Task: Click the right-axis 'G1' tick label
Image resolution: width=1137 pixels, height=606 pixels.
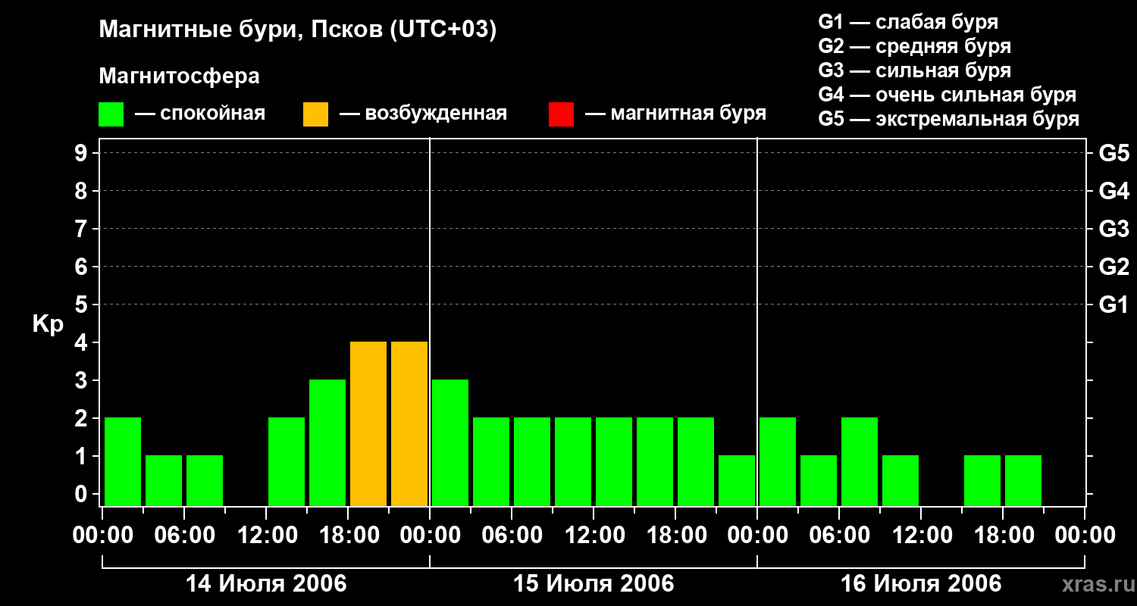Action: [x=1114, y=305]
